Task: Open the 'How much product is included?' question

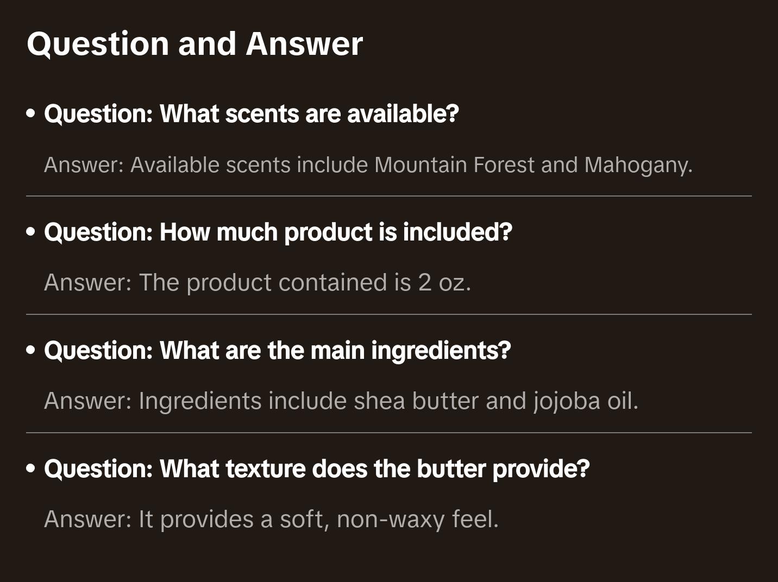Action: click(278, 232)
